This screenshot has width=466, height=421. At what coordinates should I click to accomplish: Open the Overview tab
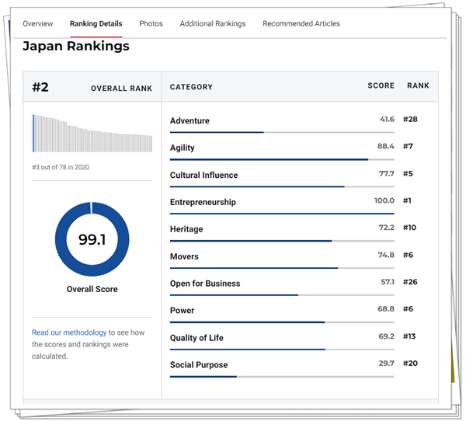[38, 23]
